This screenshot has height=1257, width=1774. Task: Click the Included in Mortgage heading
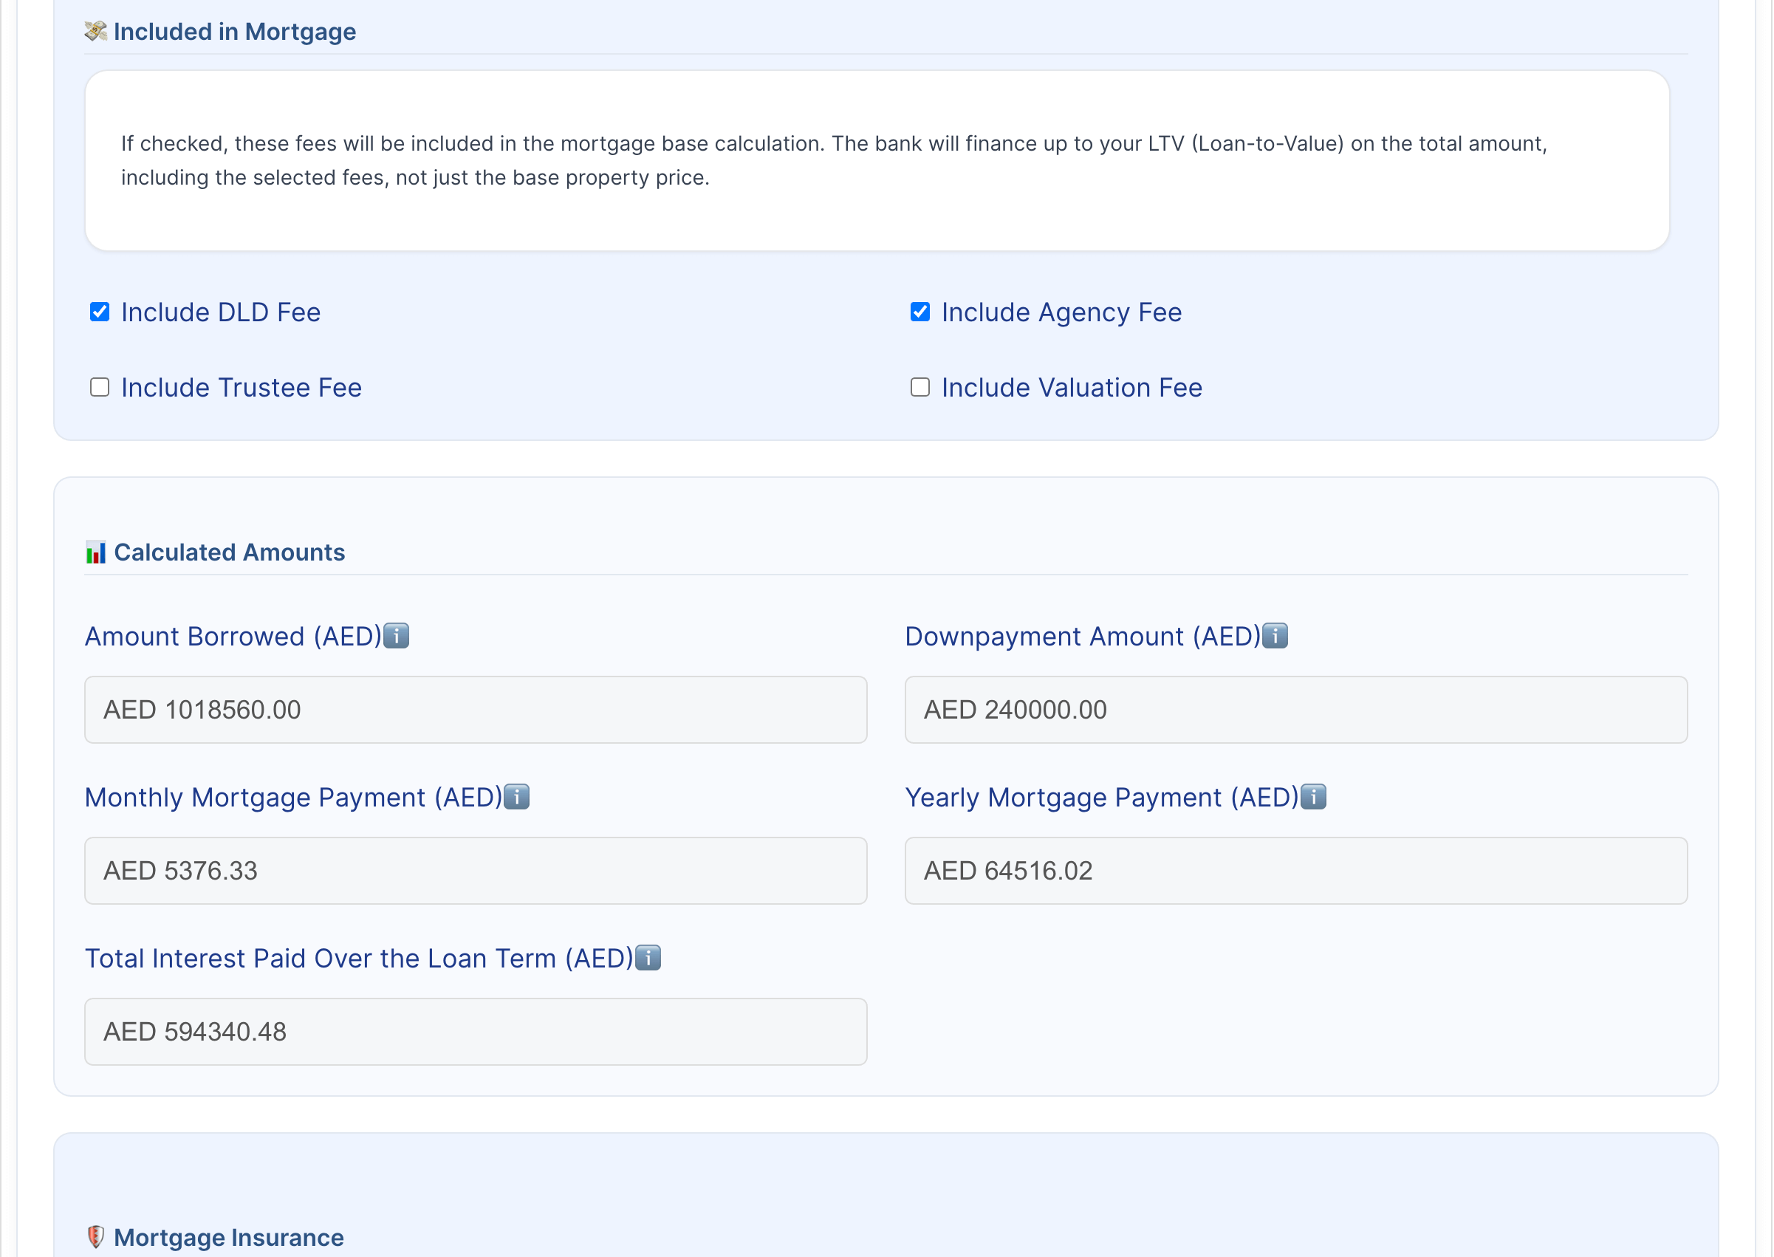click(x=236, y=32)
